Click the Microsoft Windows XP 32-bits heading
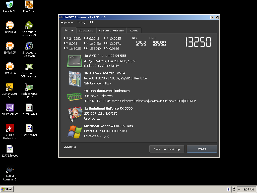The image size is (257, 193). pos(108,126)
